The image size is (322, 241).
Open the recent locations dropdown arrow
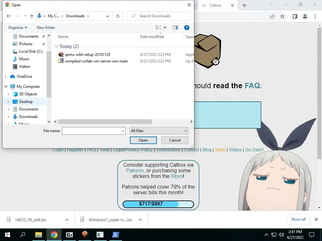click(25, 16)
